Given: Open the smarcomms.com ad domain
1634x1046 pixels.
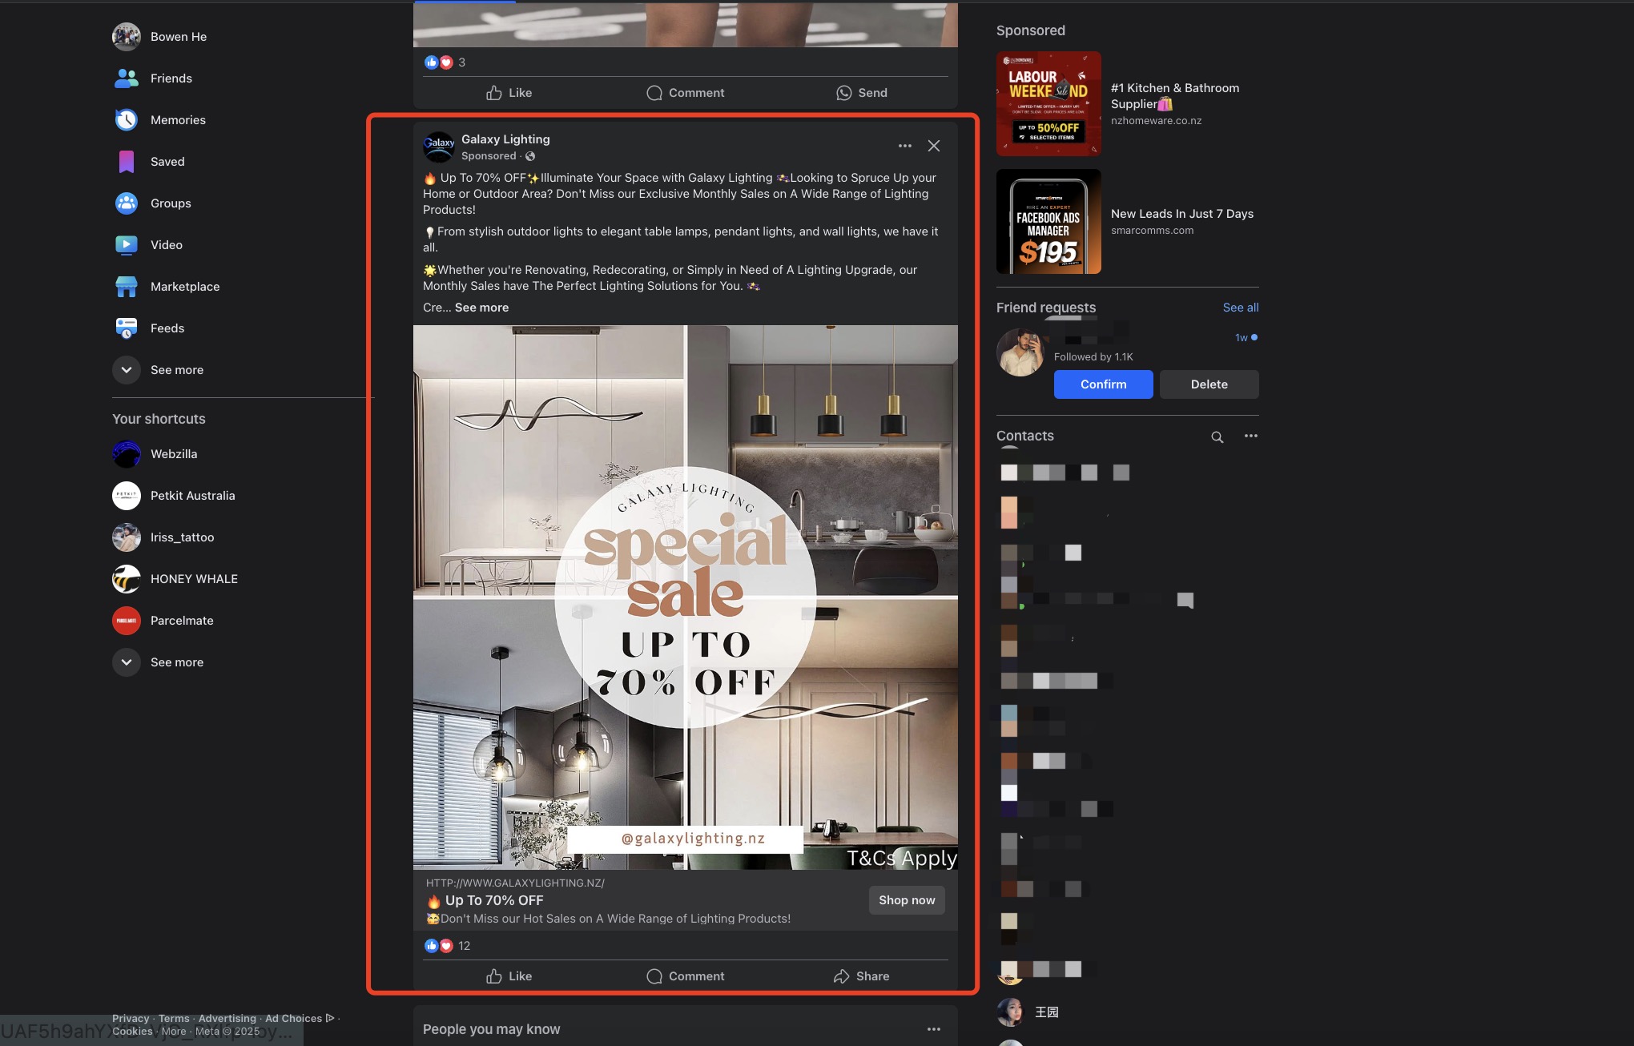Looking at the screenshot, I should pyautogui.click(x=1152, y=231).
